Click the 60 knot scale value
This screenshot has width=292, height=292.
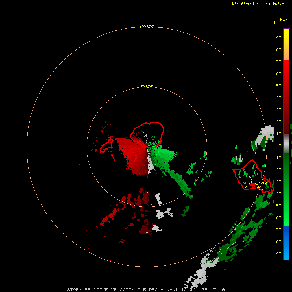[279, 74]
